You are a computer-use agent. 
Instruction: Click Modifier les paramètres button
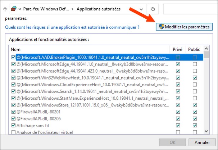[x=185, y=27]
